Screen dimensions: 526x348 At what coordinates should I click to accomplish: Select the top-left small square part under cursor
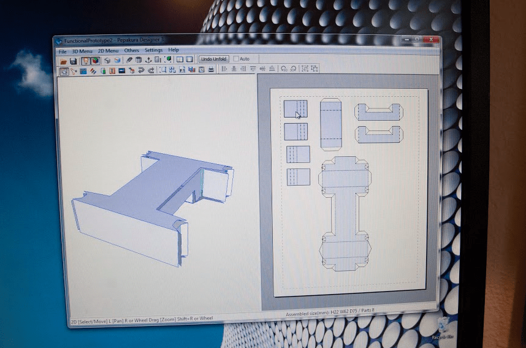[295, 108]
